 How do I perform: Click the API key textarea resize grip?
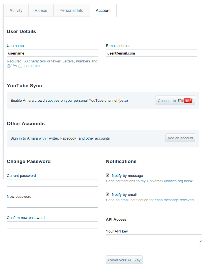pos(200,241)
